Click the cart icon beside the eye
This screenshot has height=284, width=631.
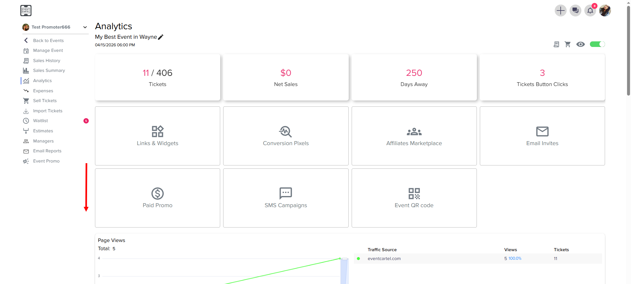568,44
